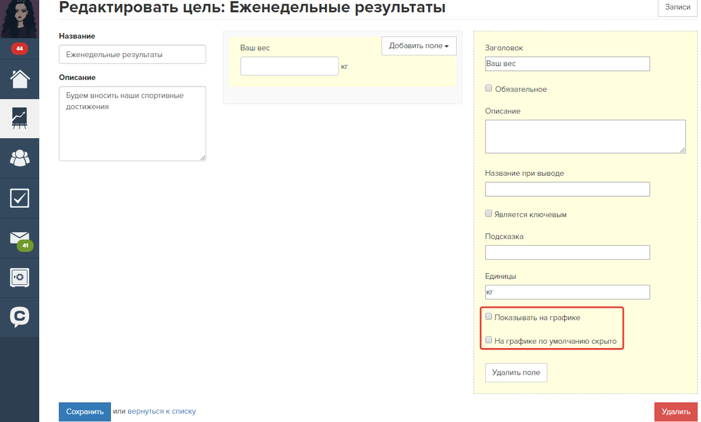
Task: Enable the Обязательное checkbox
Action: (489, 89)
